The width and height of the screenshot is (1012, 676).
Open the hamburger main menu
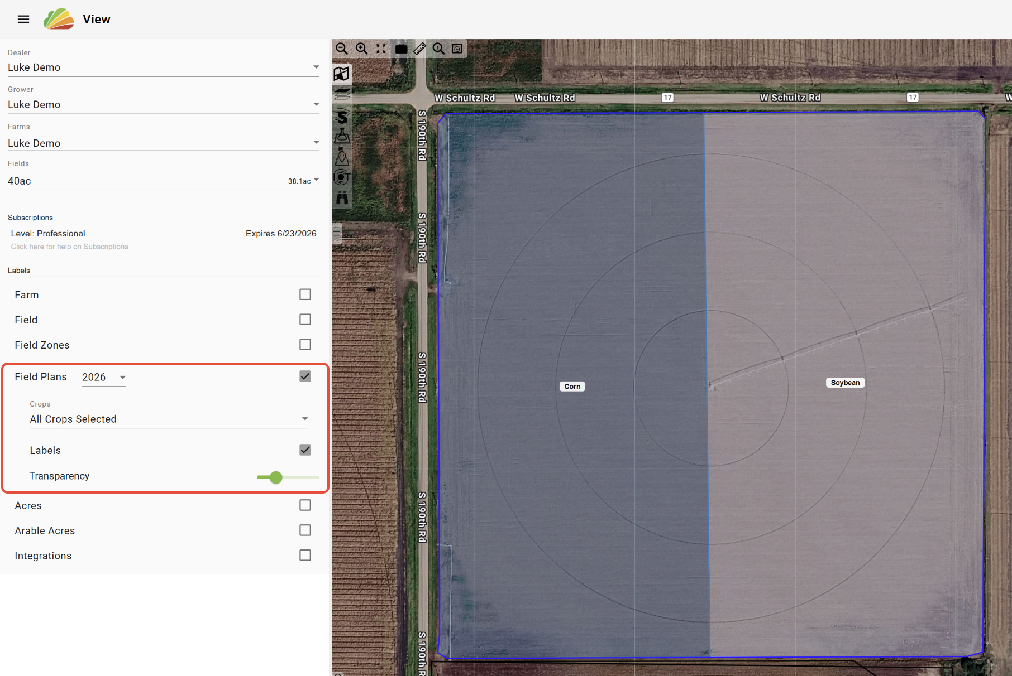tap(23, 20)
